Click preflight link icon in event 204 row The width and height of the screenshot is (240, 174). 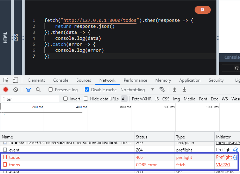click(x=236, y=150)
